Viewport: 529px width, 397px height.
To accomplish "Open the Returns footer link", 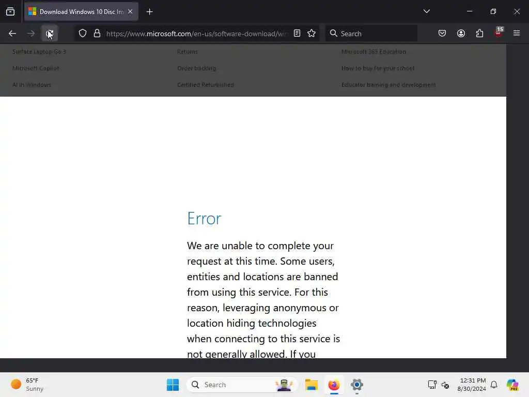I will 188,52.
